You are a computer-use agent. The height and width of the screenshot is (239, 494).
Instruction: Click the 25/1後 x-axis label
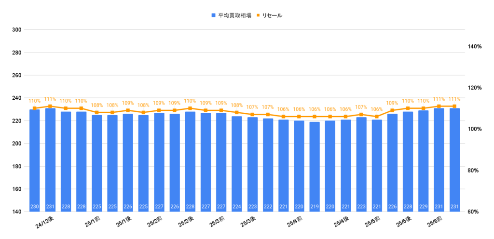pos(124,222)
